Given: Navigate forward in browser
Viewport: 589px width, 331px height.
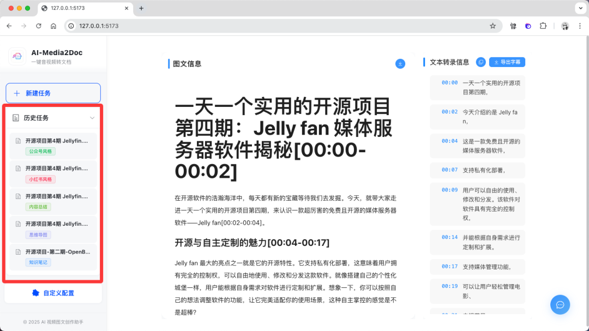Looking at the screenshot, I should point(23,26).
